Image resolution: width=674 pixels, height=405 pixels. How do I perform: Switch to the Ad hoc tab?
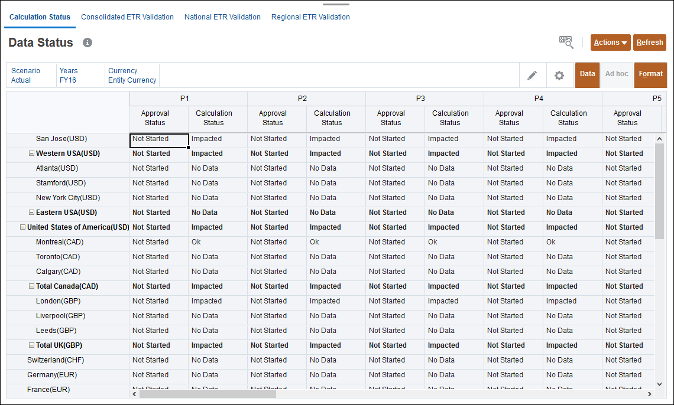[617, 74]
